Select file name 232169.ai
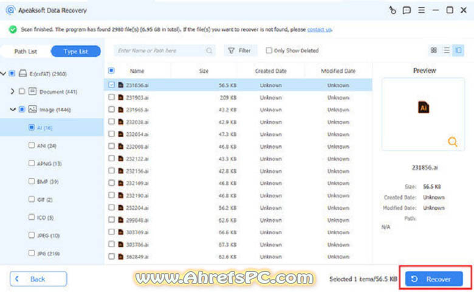474x292 pixels. point(137,183)
